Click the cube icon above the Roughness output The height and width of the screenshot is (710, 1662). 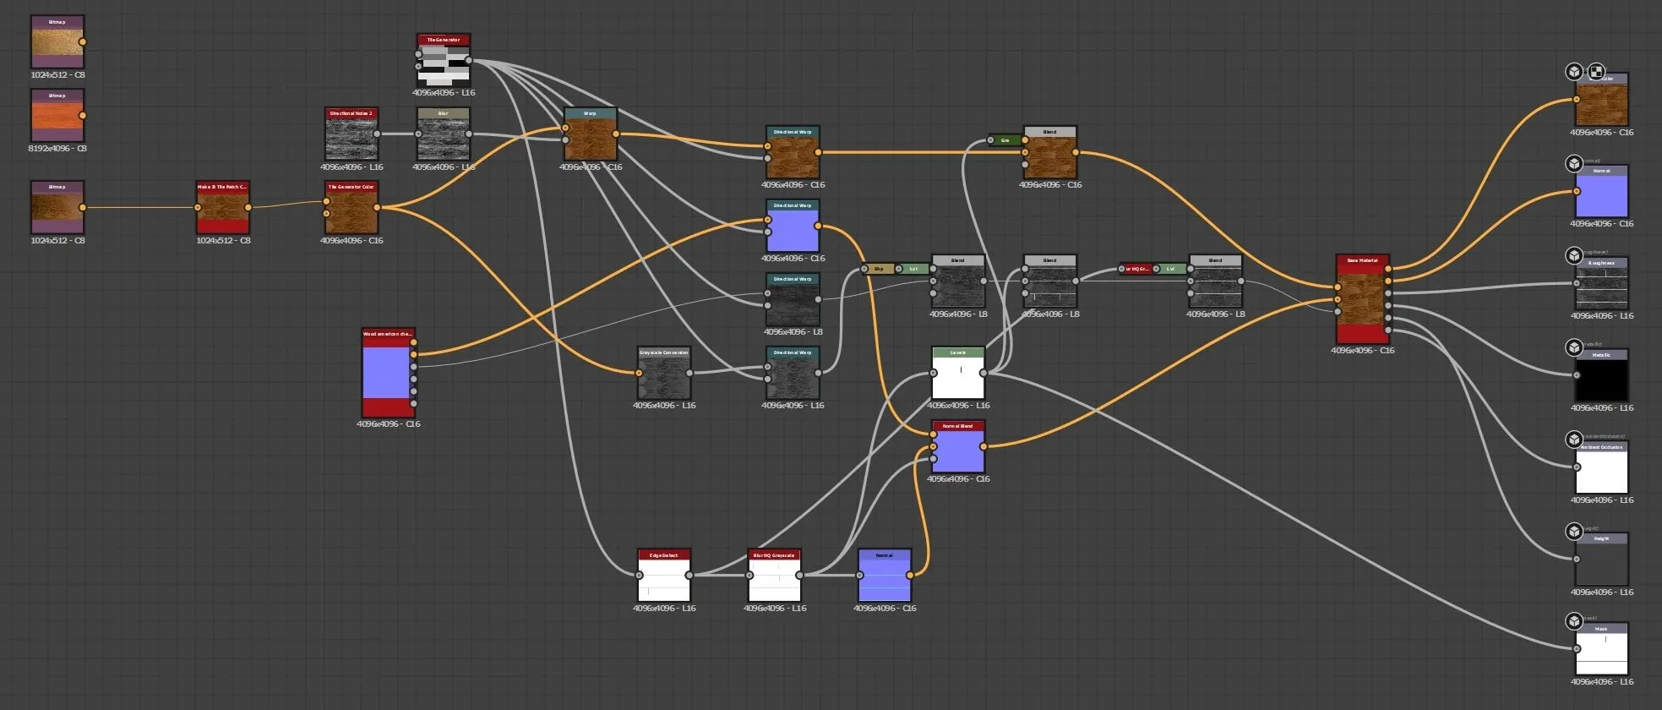(x=1574, y=255)
